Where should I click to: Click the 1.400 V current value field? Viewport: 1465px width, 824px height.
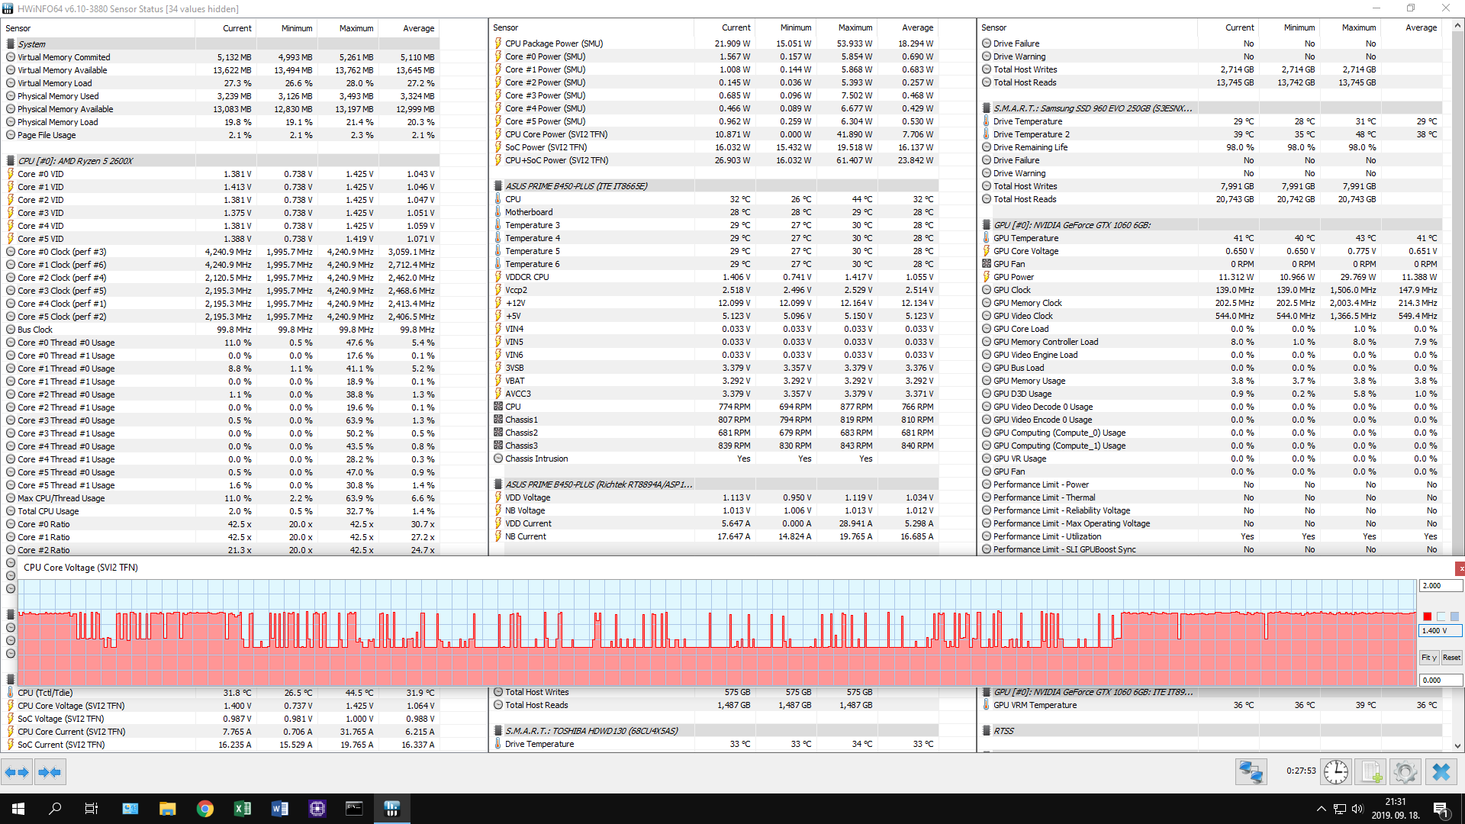tap(1441, 631)
